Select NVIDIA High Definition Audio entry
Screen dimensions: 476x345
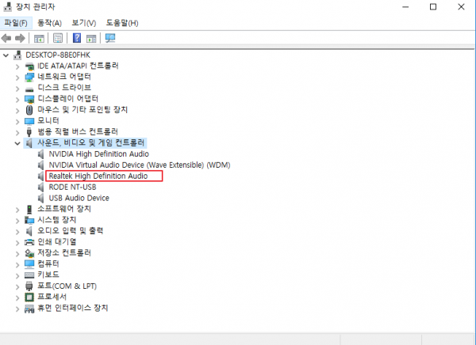[99, 154]
